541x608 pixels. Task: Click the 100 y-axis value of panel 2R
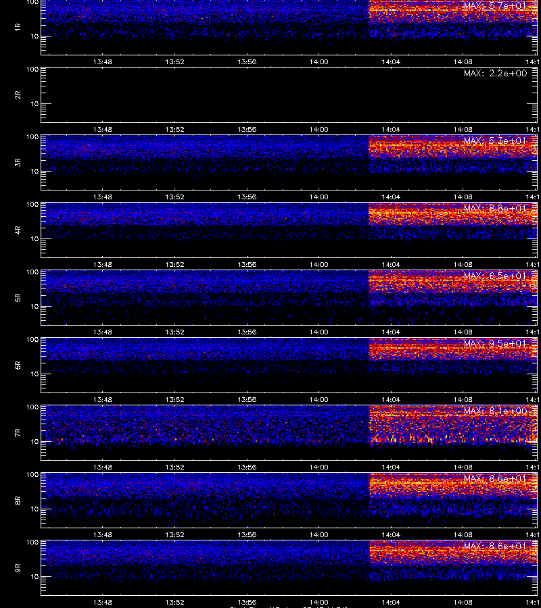pos(32,70)
